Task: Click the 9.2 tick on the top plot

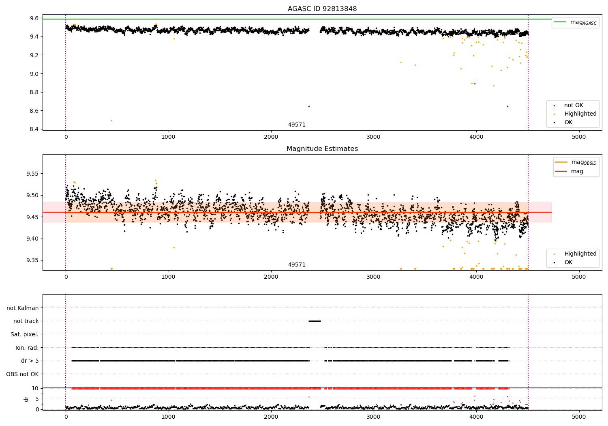Action: pos(34,56)
